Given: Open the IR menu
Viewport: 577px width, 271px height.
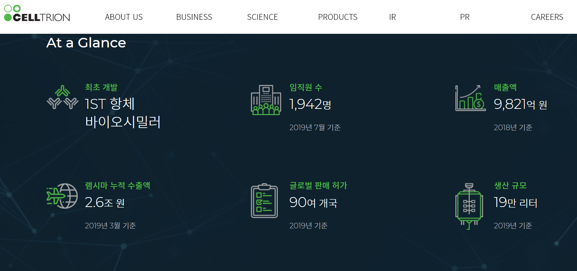Looking at the screenshot, I should pyautogui.click(x=392, y=17).
